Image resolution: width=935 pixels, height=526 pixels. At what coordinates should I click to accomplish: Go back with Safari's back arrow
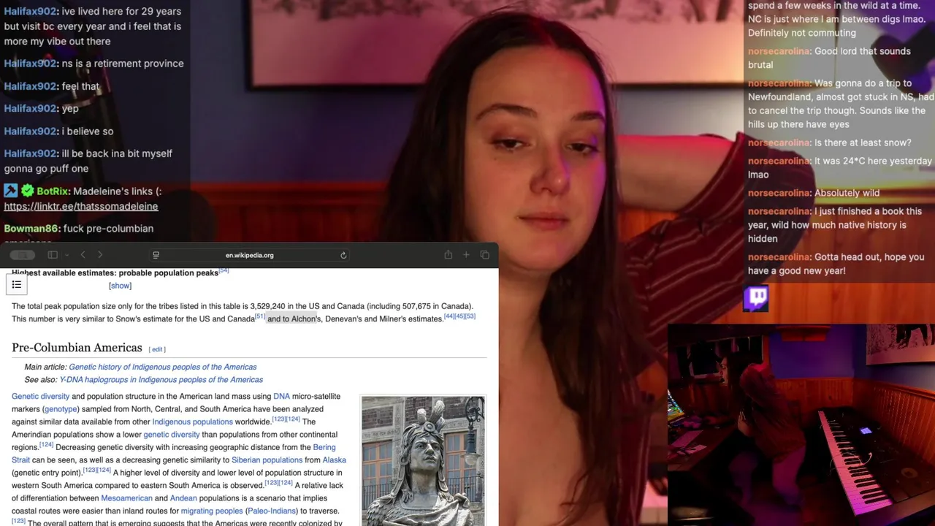(x=83, y=255)
